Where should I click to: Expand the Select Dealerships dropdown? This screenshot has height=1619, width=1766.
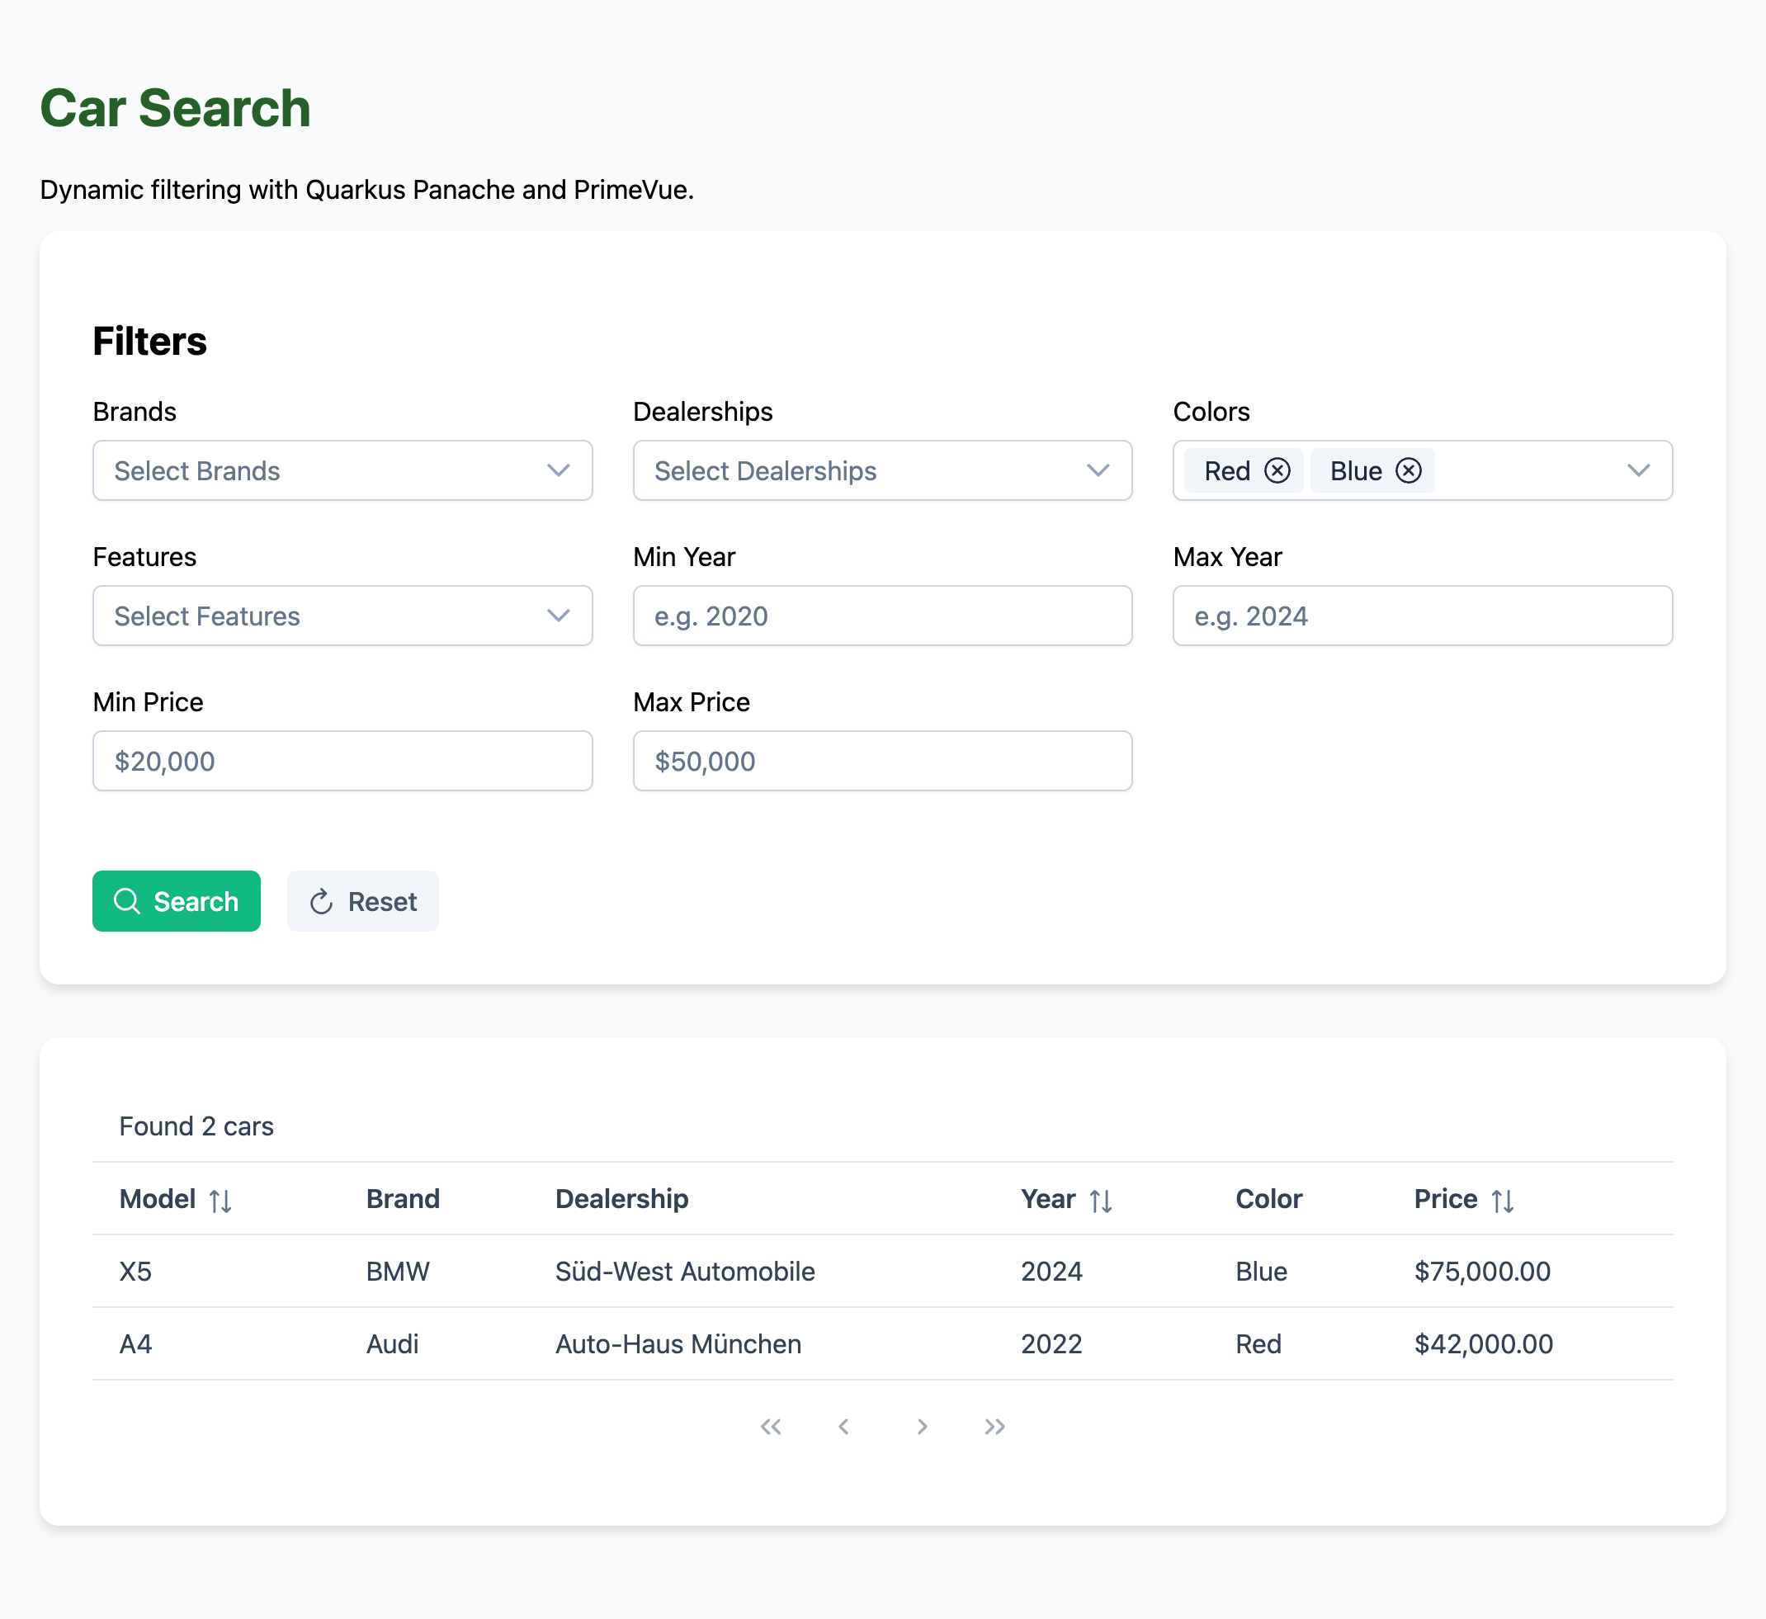(881, 470)
